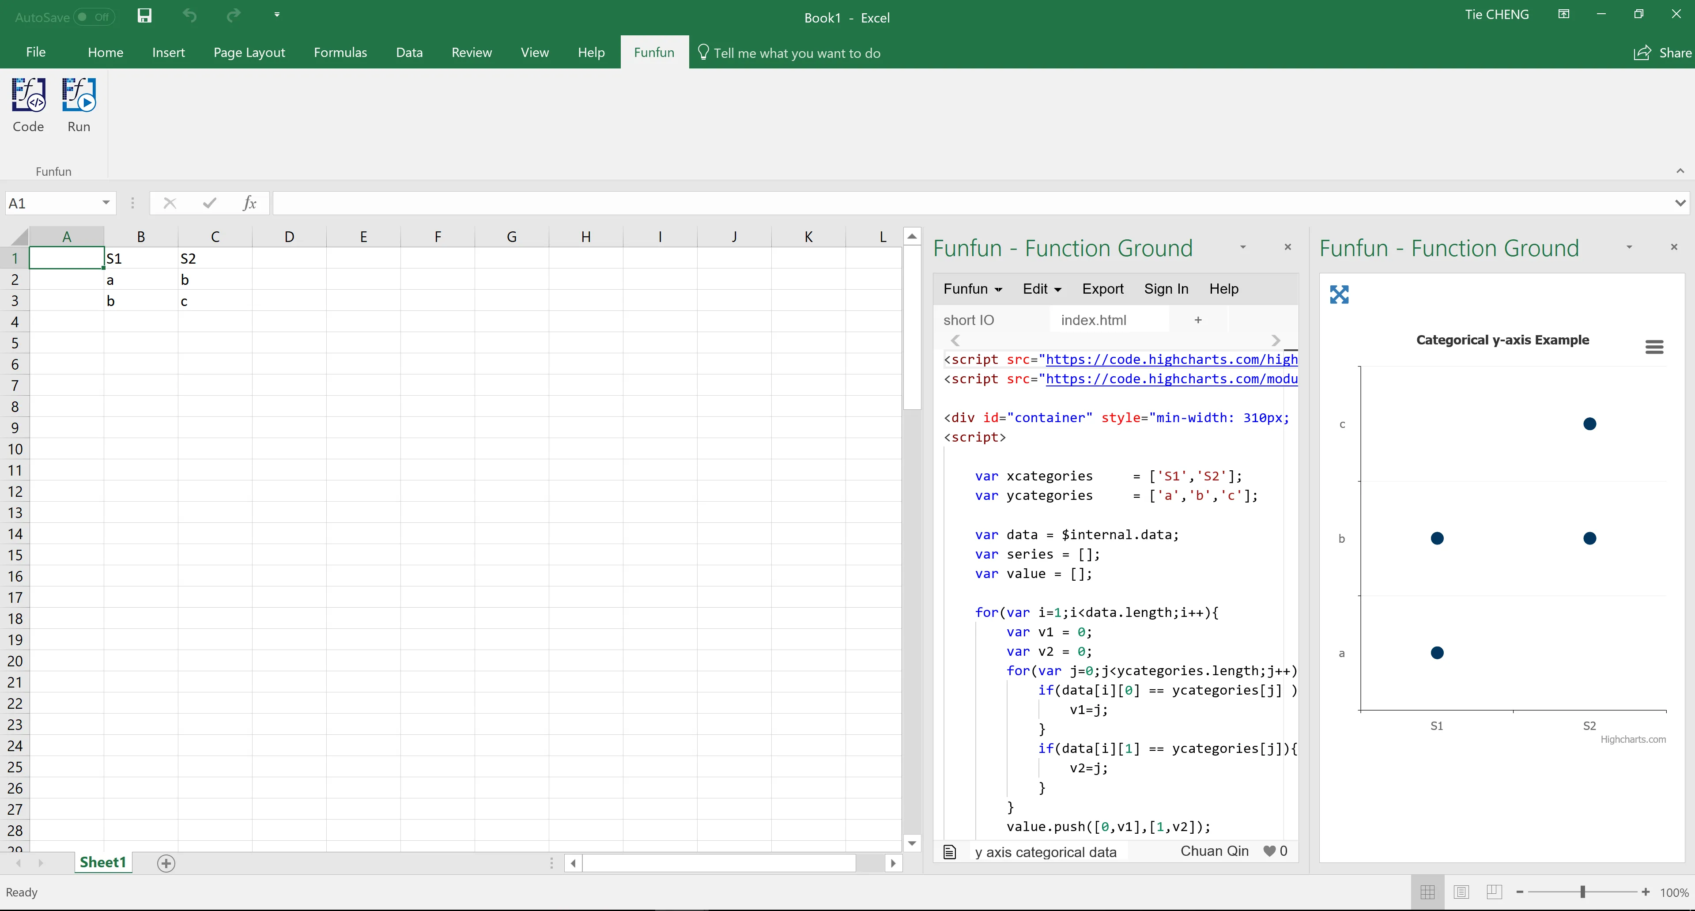Click the Insert Function fx icon
Screen dimensions: 1695x911
[249, 204]
